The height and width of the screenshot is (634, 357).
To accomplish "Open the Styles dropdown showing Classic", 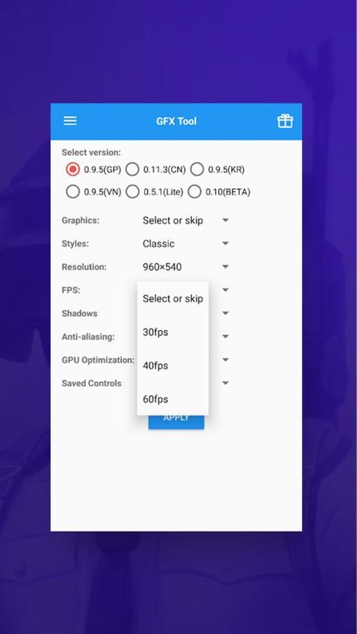I will [185, 243].
